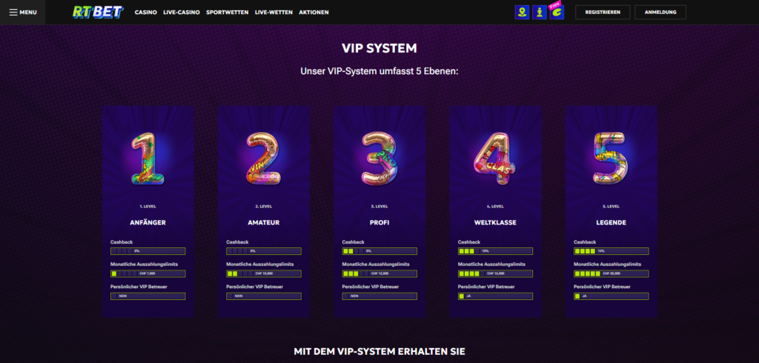Viewport: 759px width, 363px height.
Task: Go to Casino section
Action: [146, 13]
